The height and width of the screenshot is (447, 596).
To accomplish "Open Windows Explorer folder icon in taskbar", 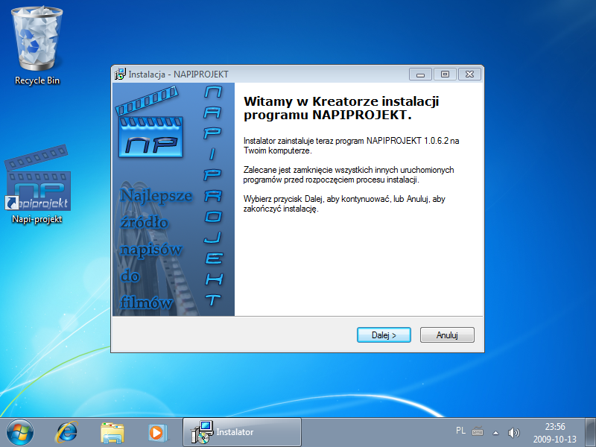I will tap(112, 433).
